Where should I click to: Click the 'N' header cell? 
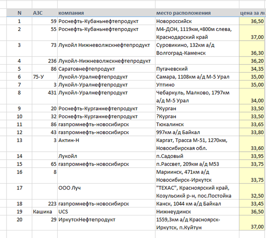(20, 13)
